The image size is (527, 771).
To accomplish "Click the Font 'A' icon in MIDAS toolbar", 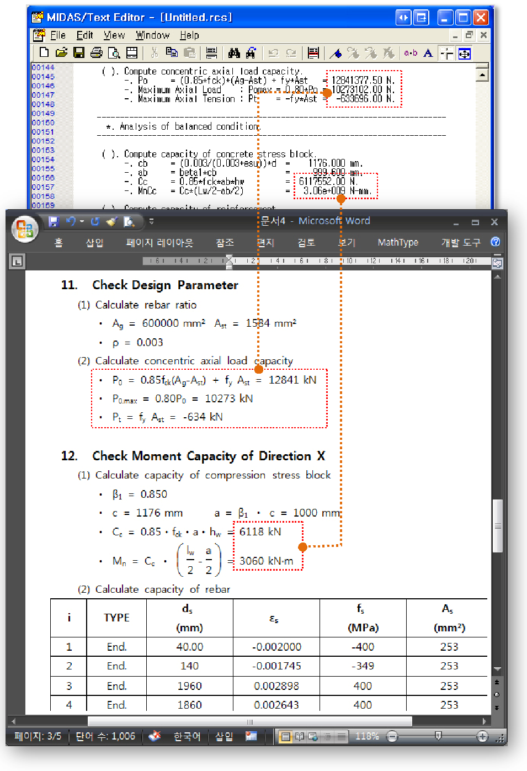I will click(x=428, y=53).
